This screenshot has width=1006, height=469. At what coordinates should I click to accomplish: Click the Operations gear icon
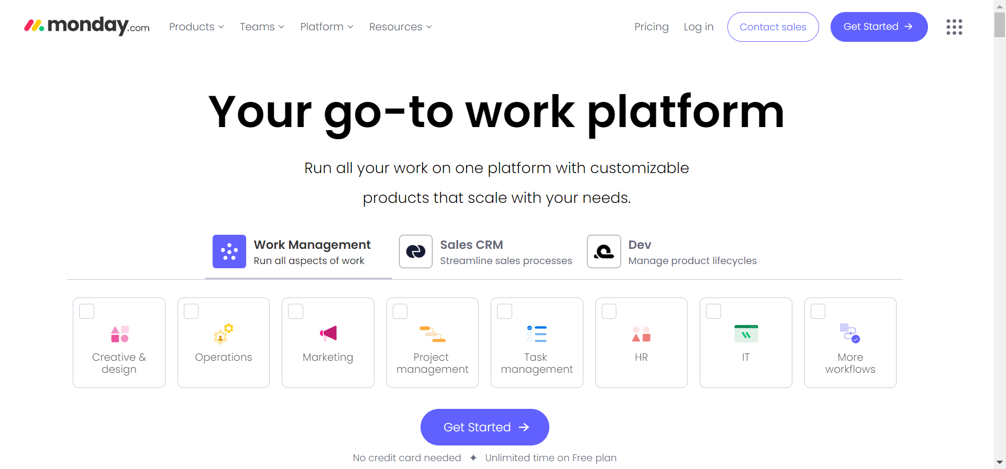223,334
